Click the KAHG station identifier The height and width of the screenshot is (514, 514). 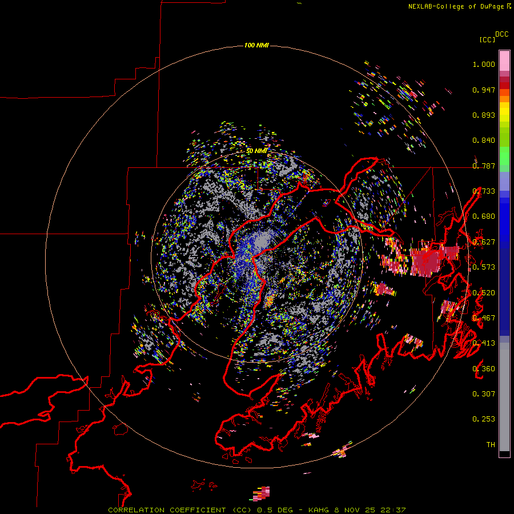click(x=319, y=510)
